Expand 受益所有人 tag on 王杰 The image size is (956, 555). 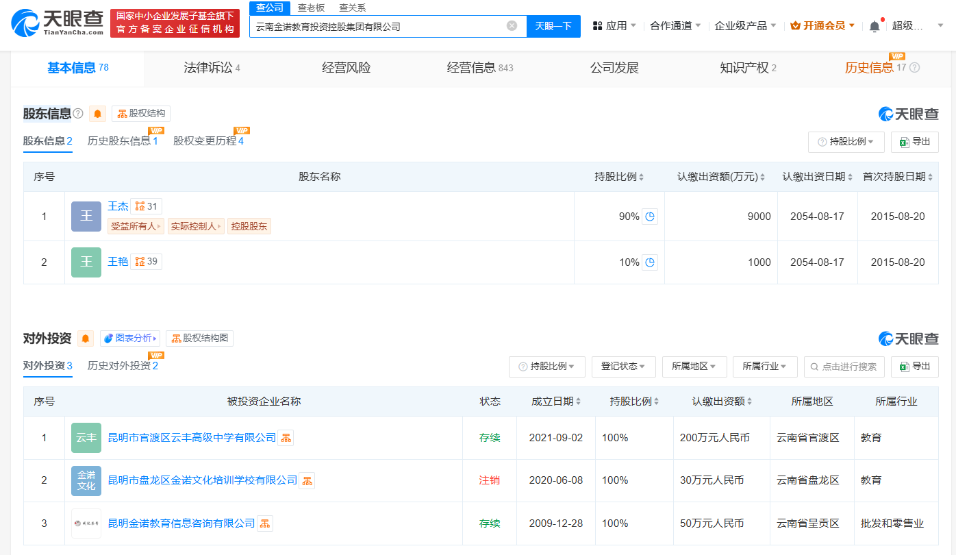136,226
